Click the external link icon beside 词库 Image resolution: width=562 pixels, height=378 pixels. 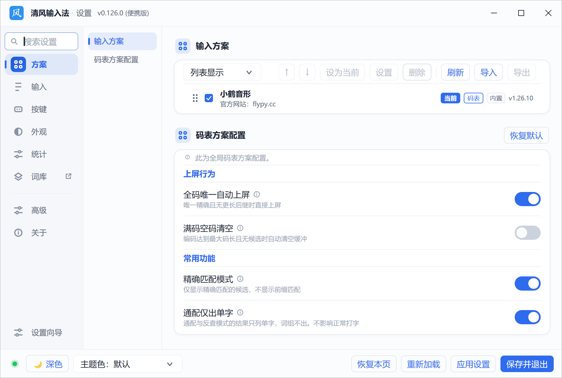68,176
